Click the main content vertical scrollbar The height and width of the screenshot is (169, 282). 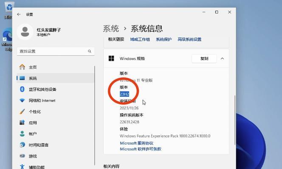pyautogui.click(x=235, y=120)
